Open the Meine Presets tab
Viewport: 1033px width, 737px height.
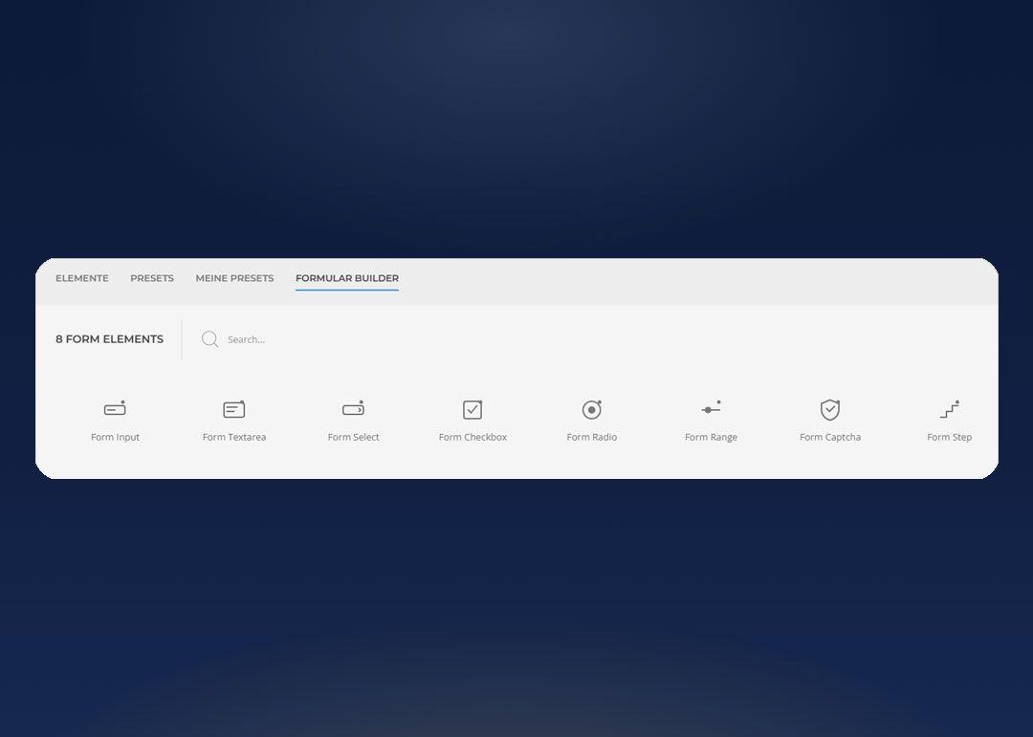234,278
